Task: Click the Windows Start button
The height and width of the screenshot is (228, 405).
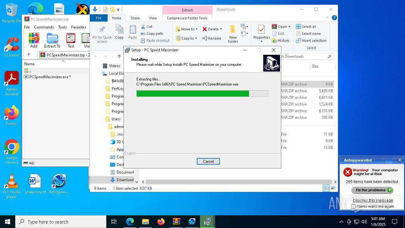Action: click(8, 222)
